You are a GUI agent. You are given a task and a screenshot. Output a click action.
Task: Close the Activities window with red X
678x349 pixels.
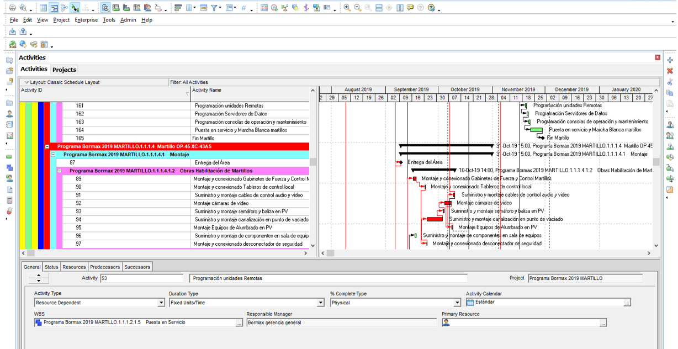pyautogui.click(x=657, y=57)
